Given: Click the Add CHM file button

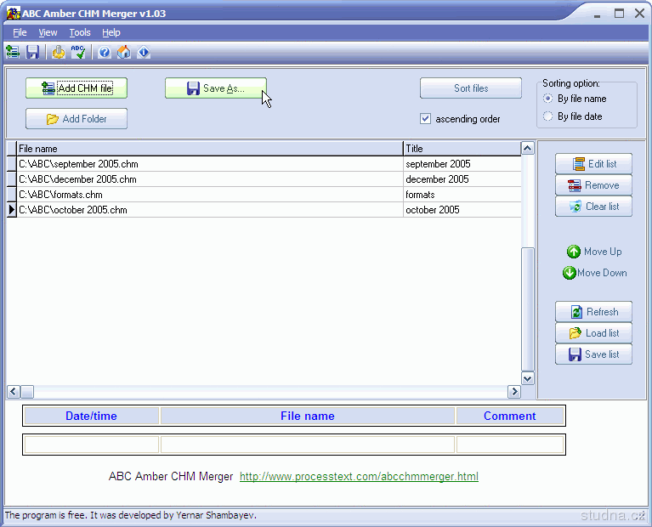Looking at the screenshot, I should click(76, 88).
